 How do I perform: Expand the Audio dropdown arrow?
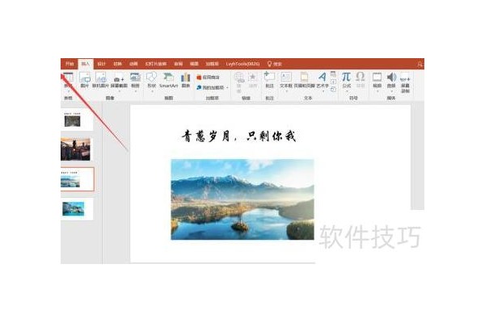click(x=391, y=91)
